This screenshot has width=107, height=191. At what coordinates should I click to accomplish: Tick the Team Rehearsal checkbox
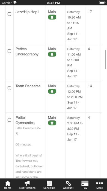click(x=10, y=88)
